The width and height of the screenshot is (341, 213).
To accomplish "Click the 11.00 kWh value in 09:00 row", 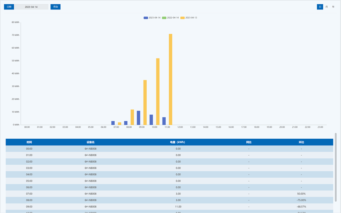I will click(178, 206).
